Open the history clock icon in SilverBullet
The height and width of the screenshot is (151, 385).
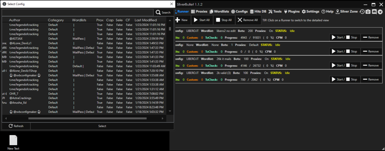pos(362,11)
